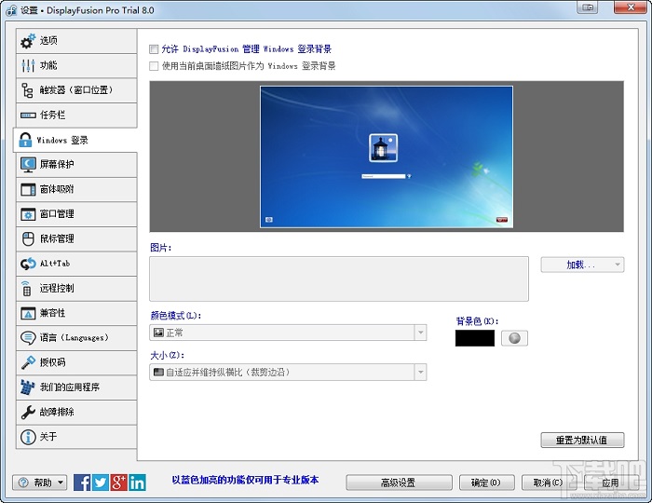Enable 允许 DisplayFusion 管理 Windows 登录背景 checkbox

(155, 49)
